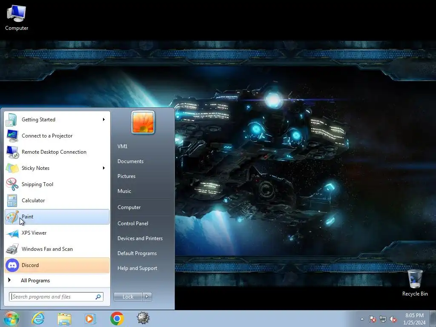Image resolution: width=436 pixels, height=327 pixels.
Task: Expand Getting Started submenu arrow
Action: (x=104, y=120)
